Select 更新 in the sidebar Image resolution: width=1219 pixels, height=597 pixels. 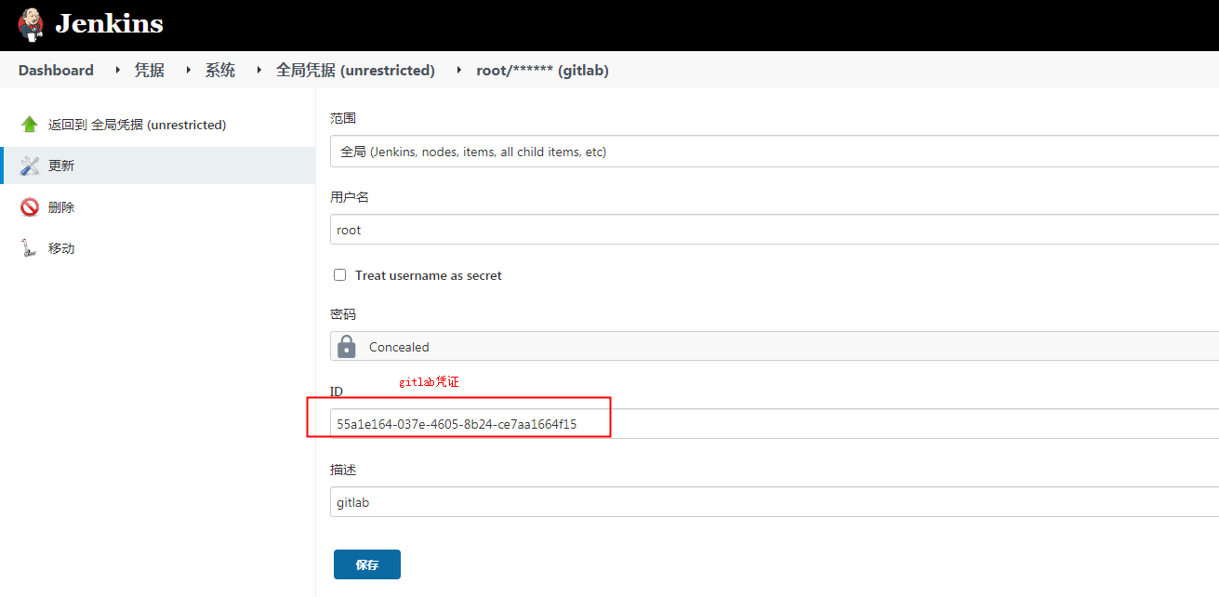(x=61, y=166)
